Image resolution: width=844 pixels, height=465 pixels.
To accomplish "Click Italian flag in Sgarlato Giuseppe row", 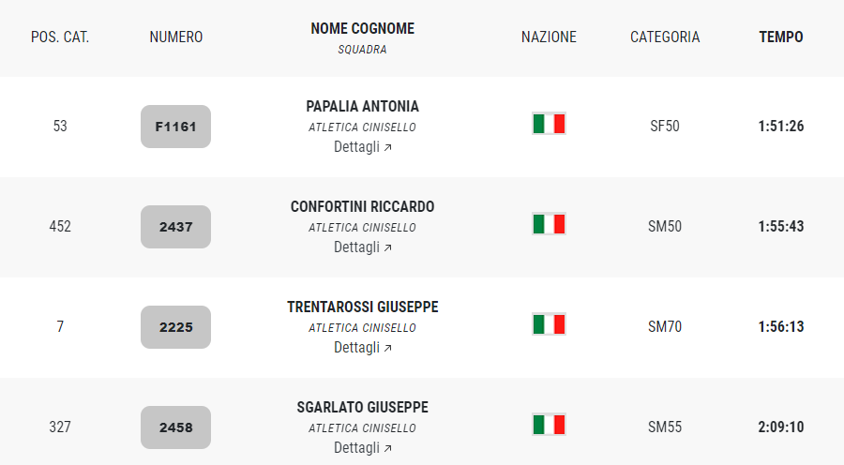I will point(549,425).
